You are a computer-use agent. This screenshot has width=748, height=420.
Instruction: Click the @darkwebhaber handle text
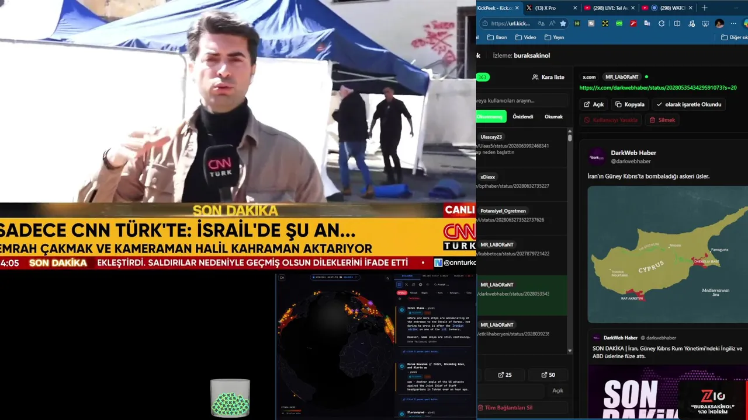pyautogui.click(x=631, y=162)
